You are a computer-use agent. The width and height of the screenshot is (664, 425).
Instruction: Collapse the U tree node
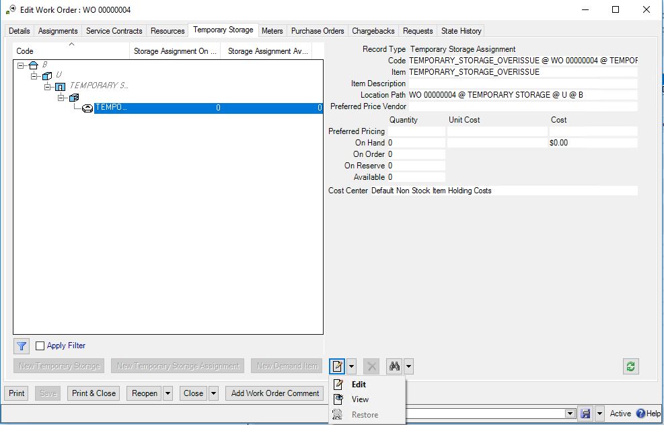tap(34, 76)
